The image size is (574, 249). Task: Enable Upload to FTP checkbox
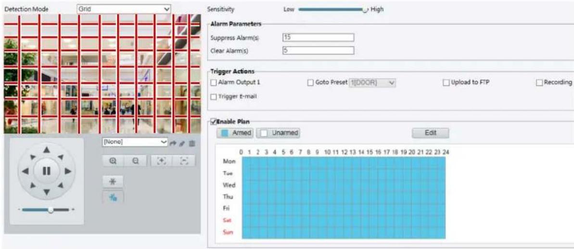click(x=446, y=83)
